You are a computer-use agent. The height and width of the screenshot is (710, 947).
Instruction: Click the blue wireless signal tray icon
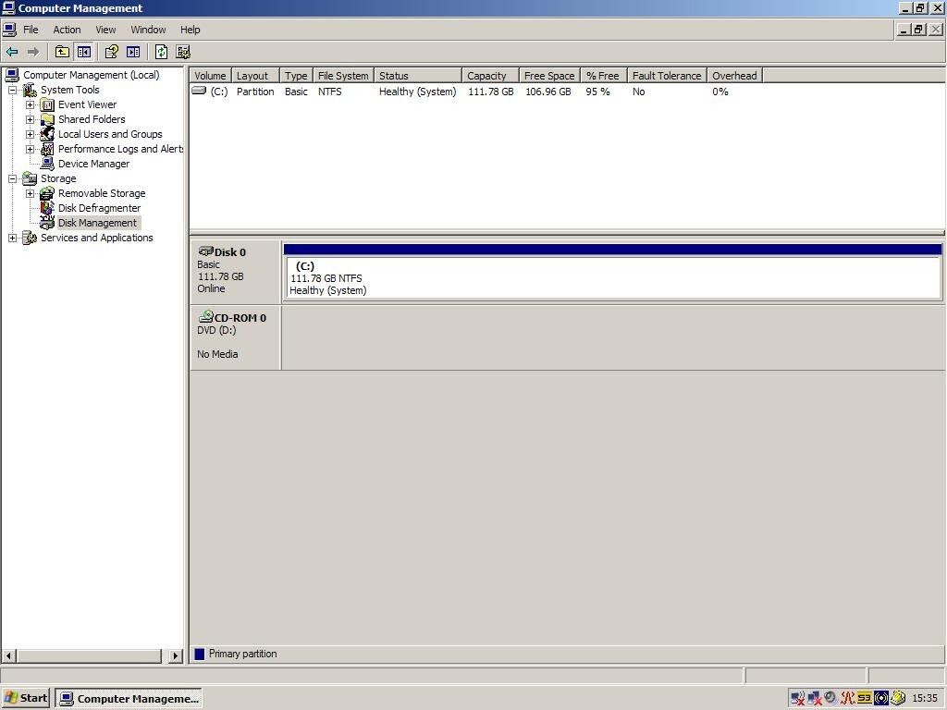point(881,699)
